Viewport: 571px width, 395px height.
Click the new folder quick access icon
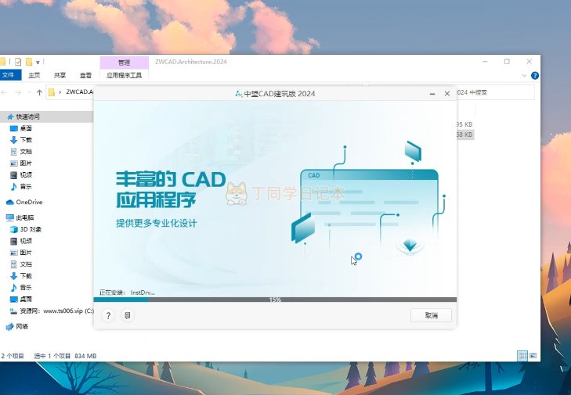[x=29, y=62]
